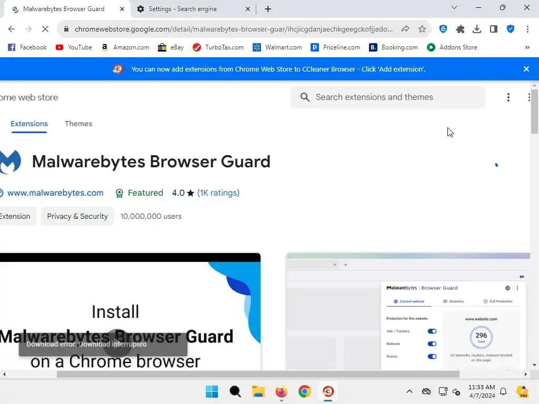Close the Settings - Search engine tab
This screenshot has width=539, height=404.
[248, 9]
